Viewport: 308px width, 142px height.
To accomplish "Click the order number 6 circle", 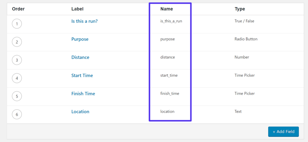I will pos(17,114).
